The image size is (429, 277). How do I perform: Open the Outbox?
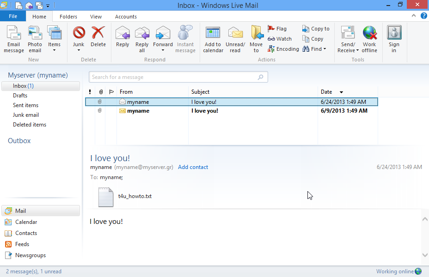tap(19, 141)
